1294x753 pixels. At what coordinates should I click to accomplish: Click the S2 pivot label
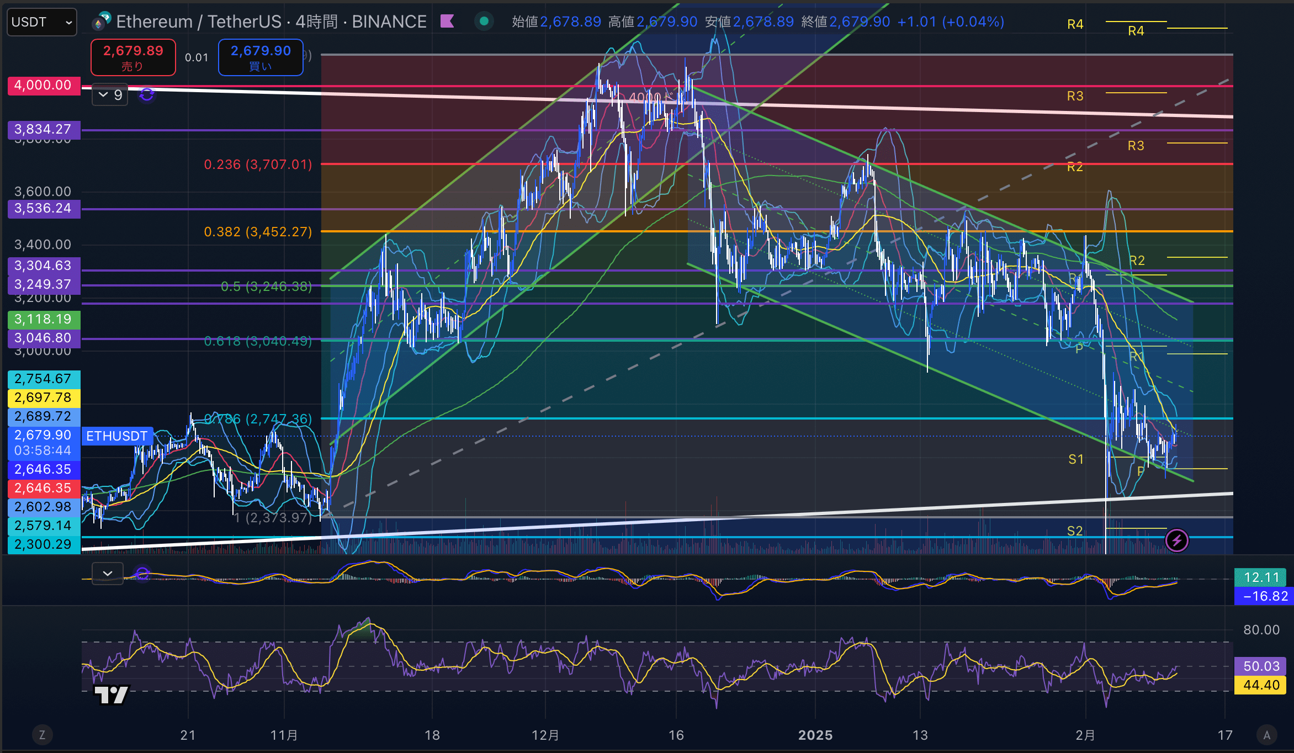pyautogui.click(x=1075, y=531)
